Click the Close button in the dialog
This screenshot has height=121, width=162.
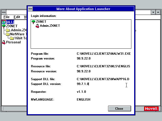pyautogui.click(x=119, y=109)
